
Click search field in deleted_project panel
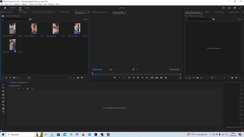point(198,19)
